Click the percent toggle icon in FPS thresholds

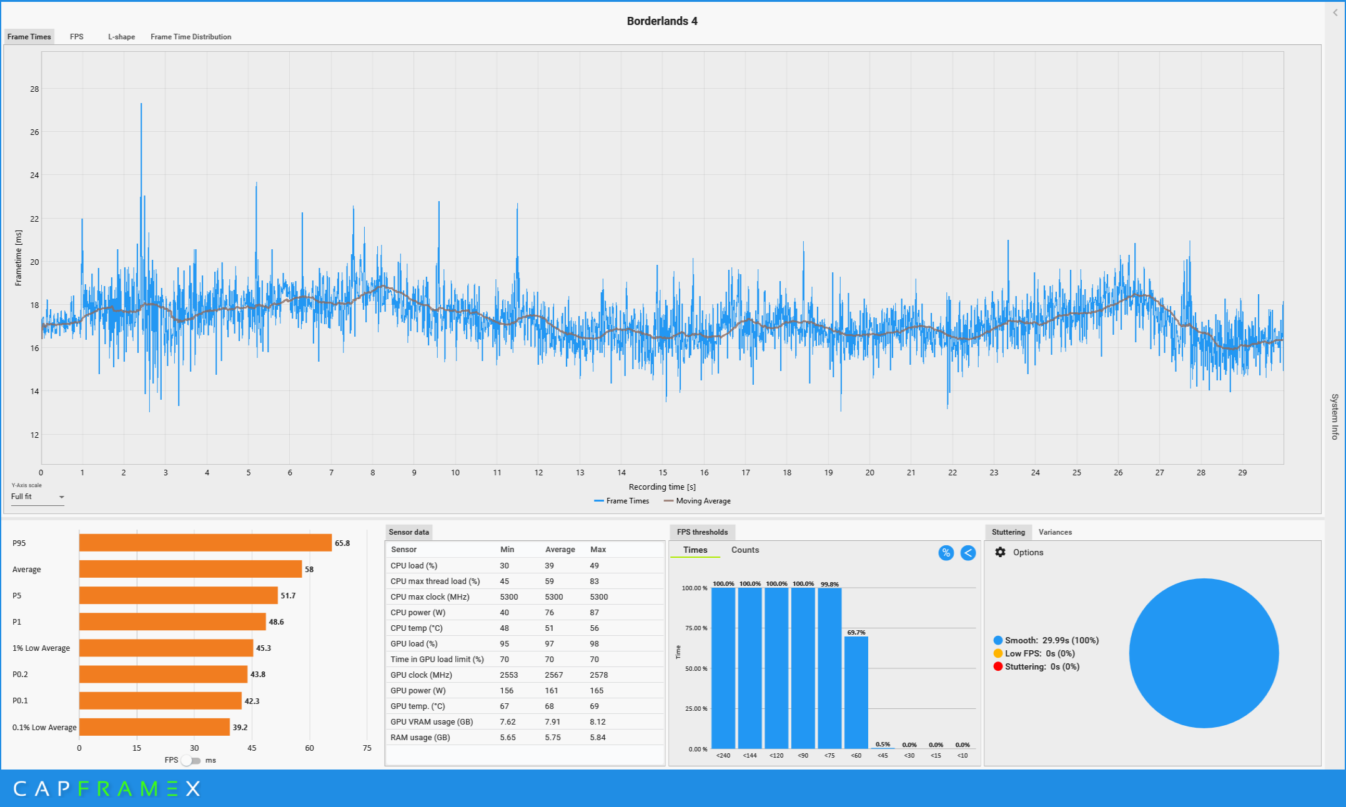[946, 553]
